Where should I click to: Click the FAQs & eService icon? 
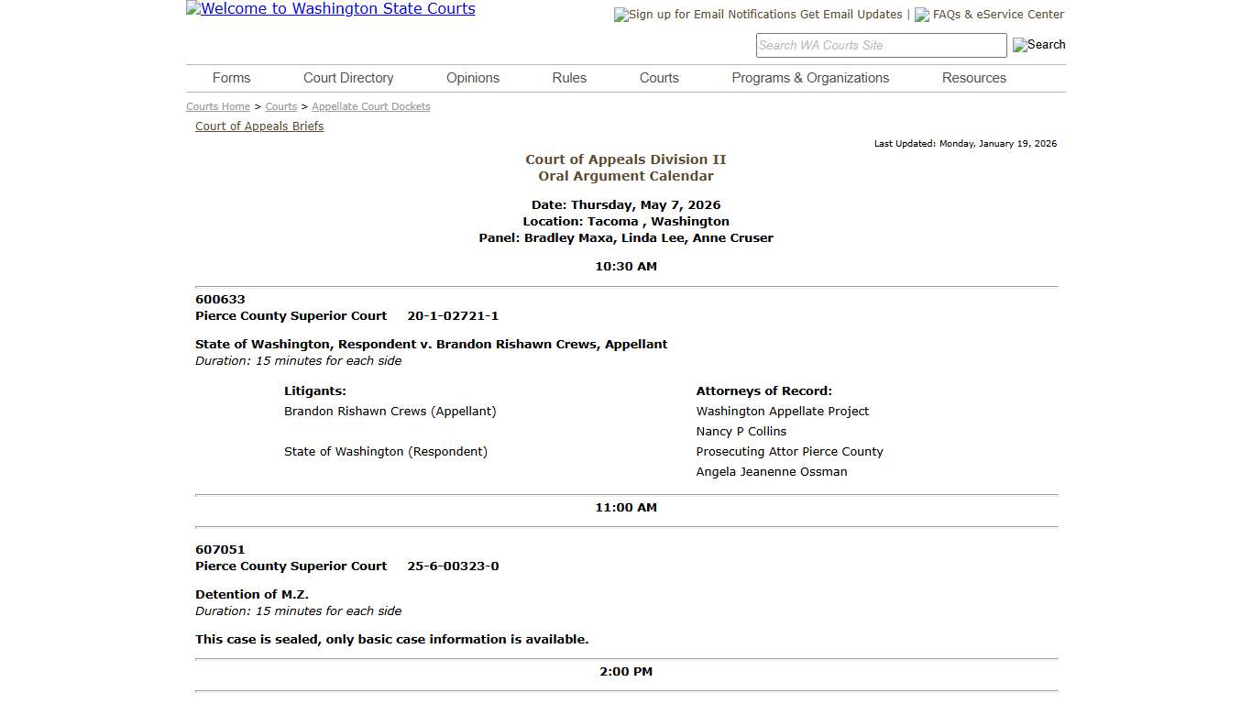pyautogui.click(x=920, y=15)
